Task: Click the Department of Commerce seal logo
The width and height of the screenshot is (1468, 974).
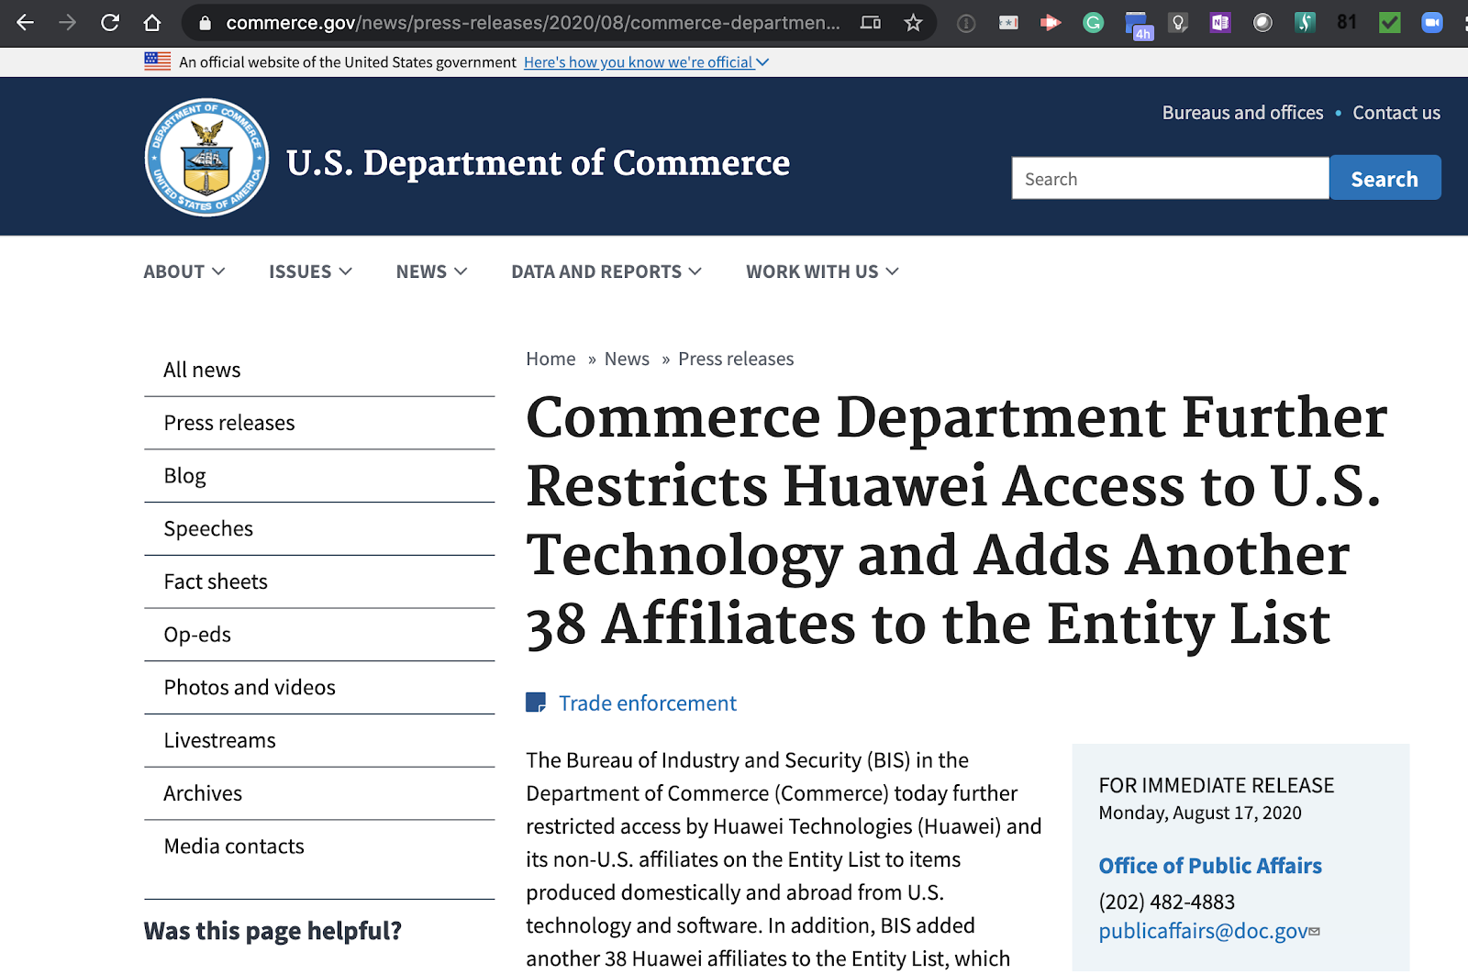Action: click(x=206, y=158)
